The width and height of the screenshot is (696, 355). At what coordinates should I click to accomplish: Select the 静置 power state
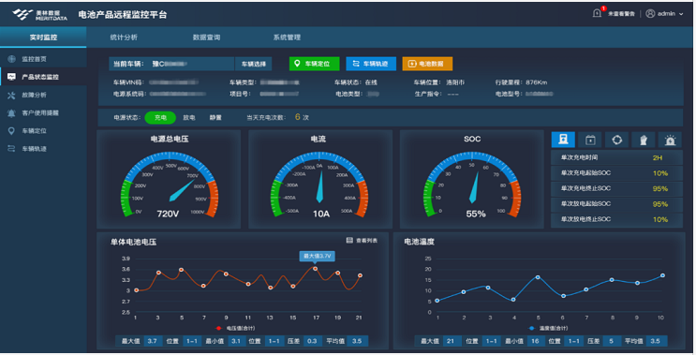click(x=215, y=118)
